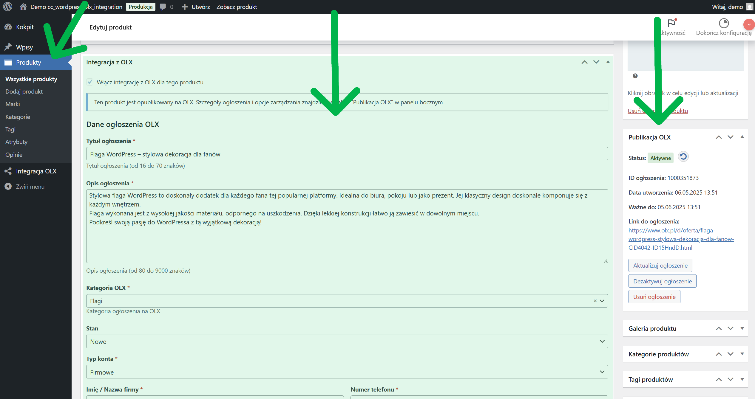
Task: Open Kategorie submenu item
Action: click(x=18, y=117)
